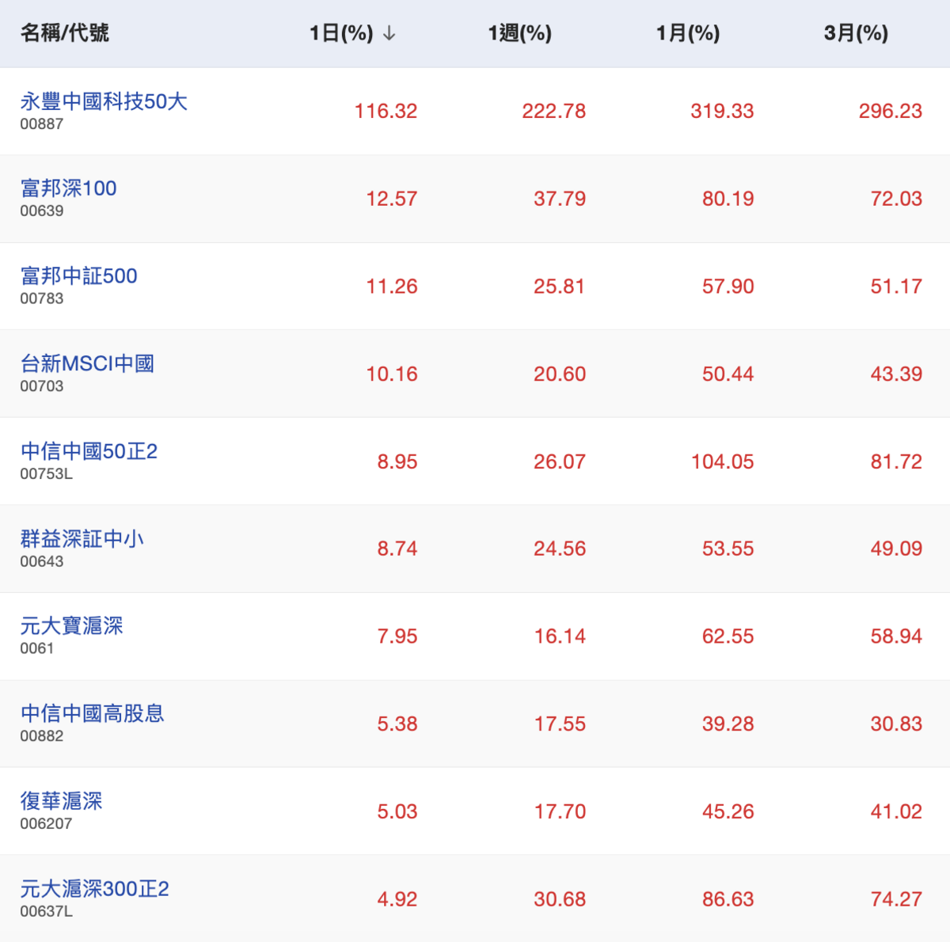Click the ticker code 00882

click(x=42, y=736)
